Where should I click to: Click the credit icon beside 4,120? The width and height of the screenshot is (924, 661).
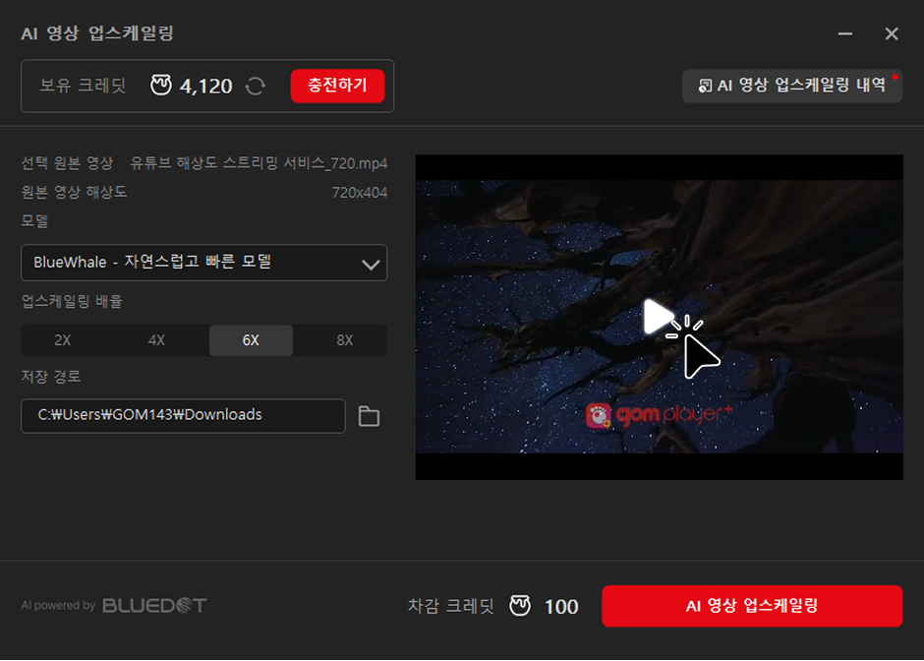(x=161, y=86)
